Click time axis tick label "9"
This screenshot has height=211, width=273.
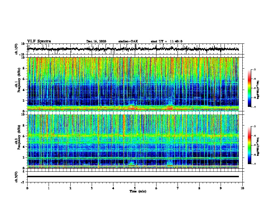click(221, 188)
